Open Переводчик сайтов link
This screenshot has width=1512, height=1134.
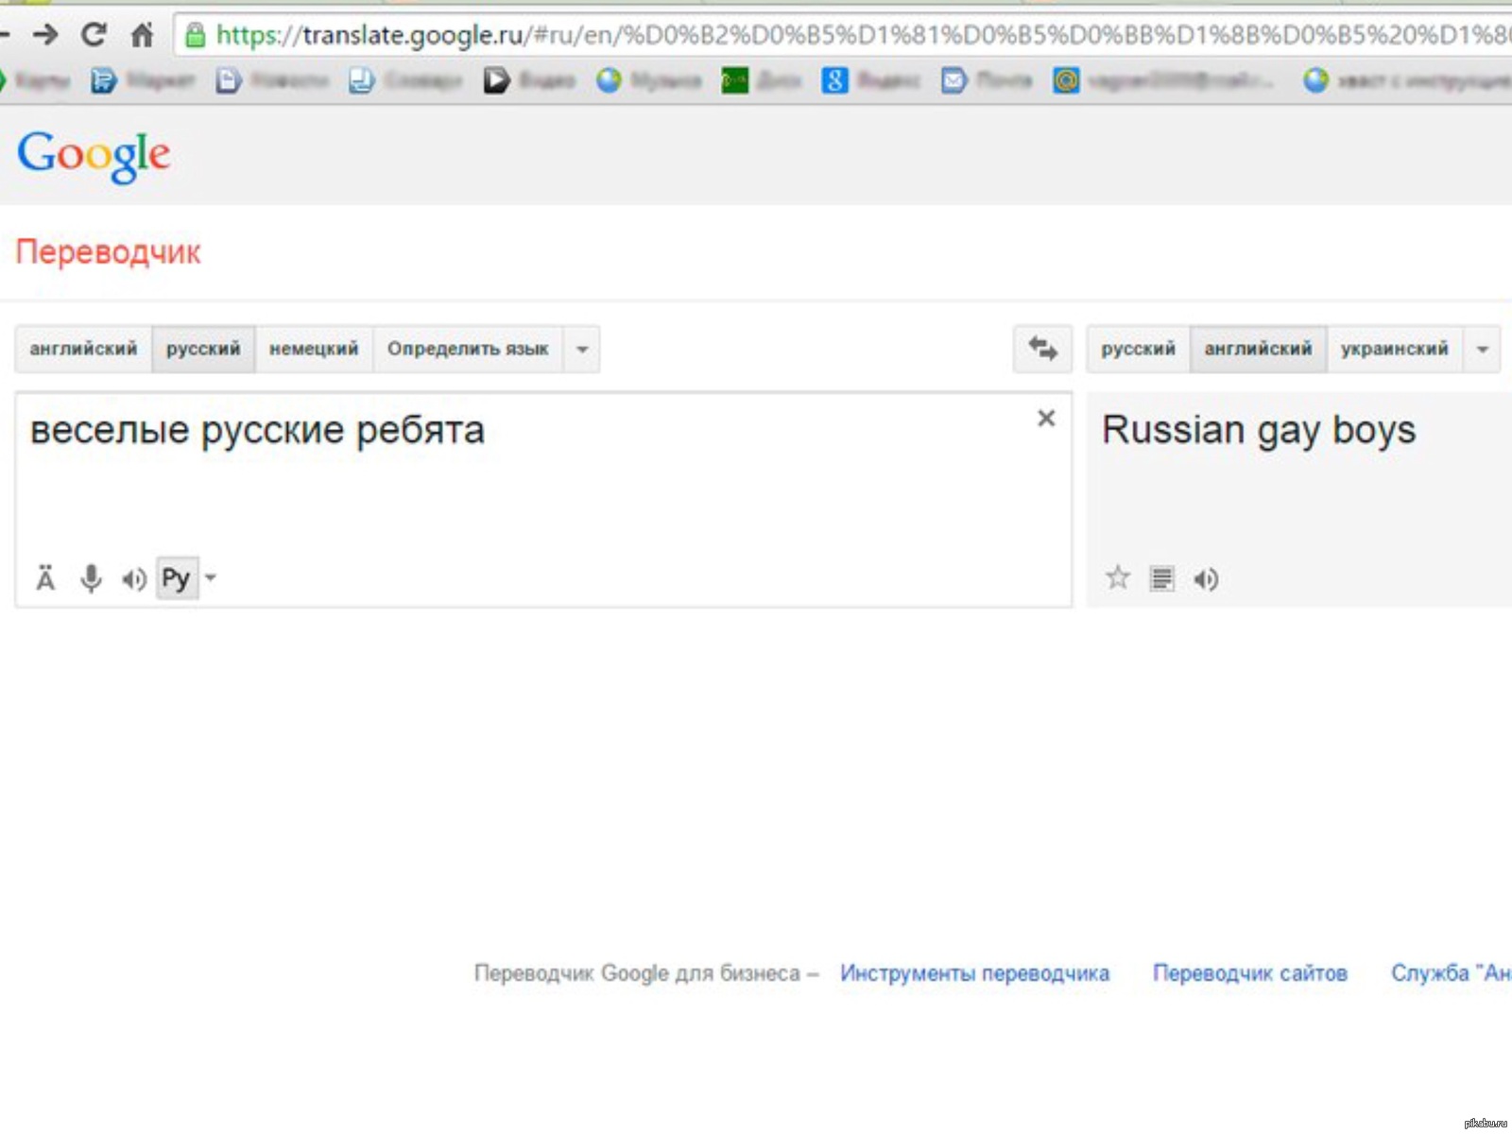pyautogui.click(x=1250, y=973)
